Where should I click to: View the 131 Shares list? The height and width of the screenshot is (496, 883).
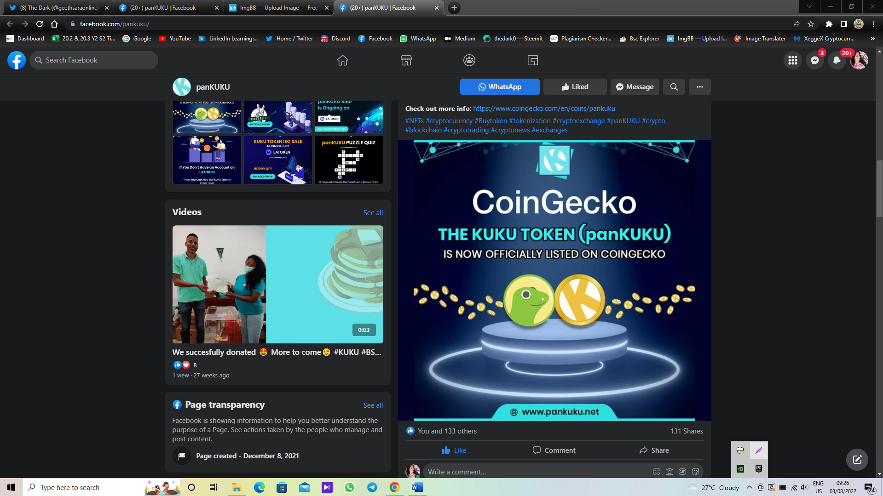coord(686,431)
